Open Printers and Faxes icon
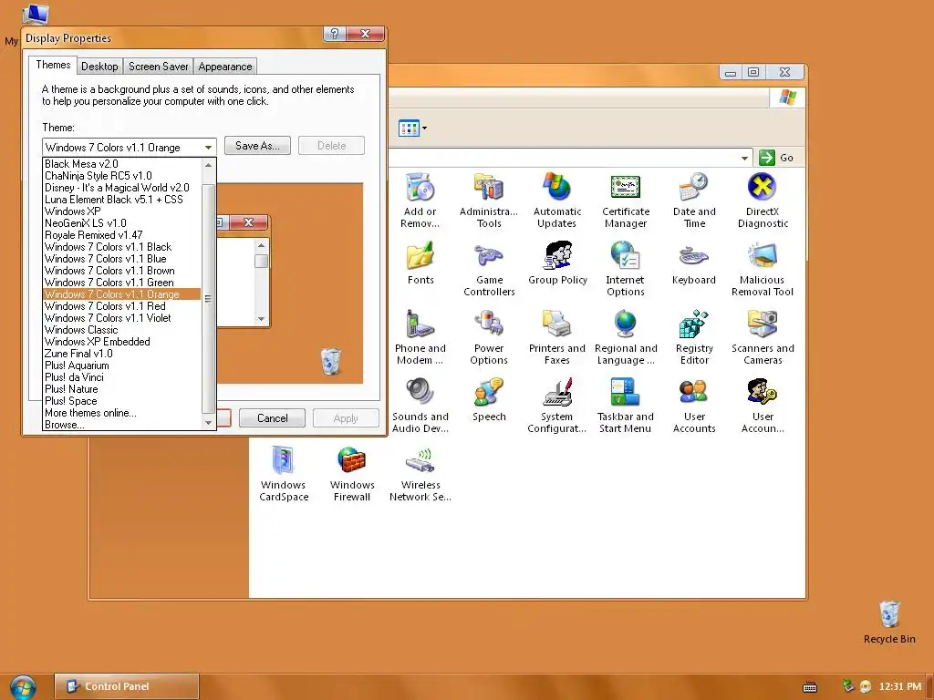Screen dimensions: 934x700 pyautogui.click(x=557, y=337)
